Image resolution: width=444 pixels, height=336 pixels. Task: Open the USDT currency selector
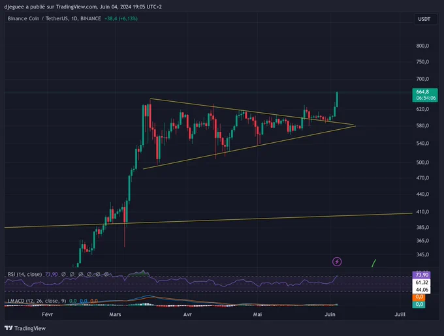click(424, 19)
